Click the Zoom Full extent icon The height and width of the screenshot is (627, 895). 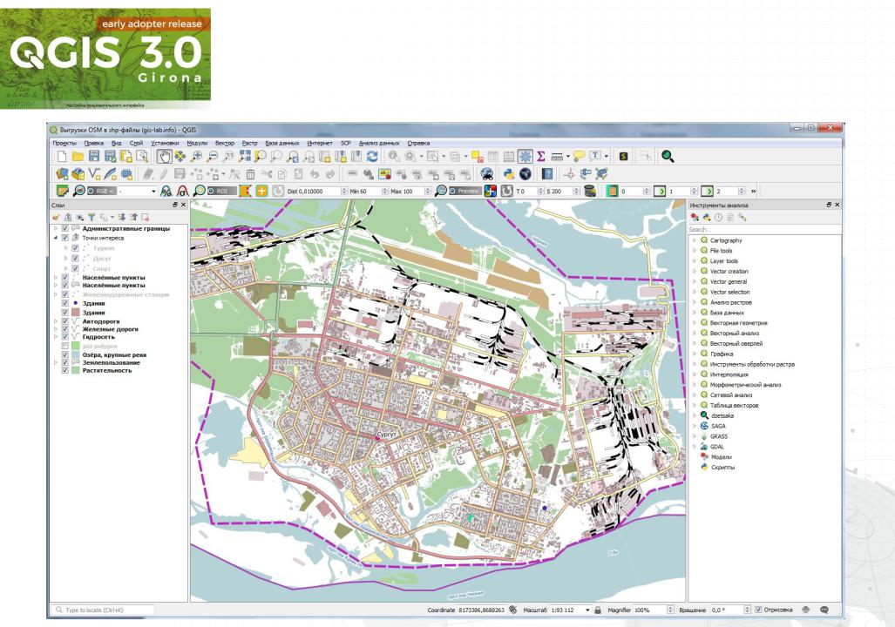244,157
